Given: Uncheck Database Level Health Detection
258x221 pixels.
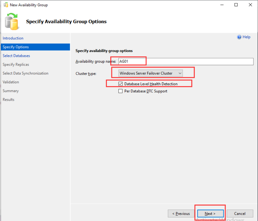Looking at the screenshot, I should point(121,84).
